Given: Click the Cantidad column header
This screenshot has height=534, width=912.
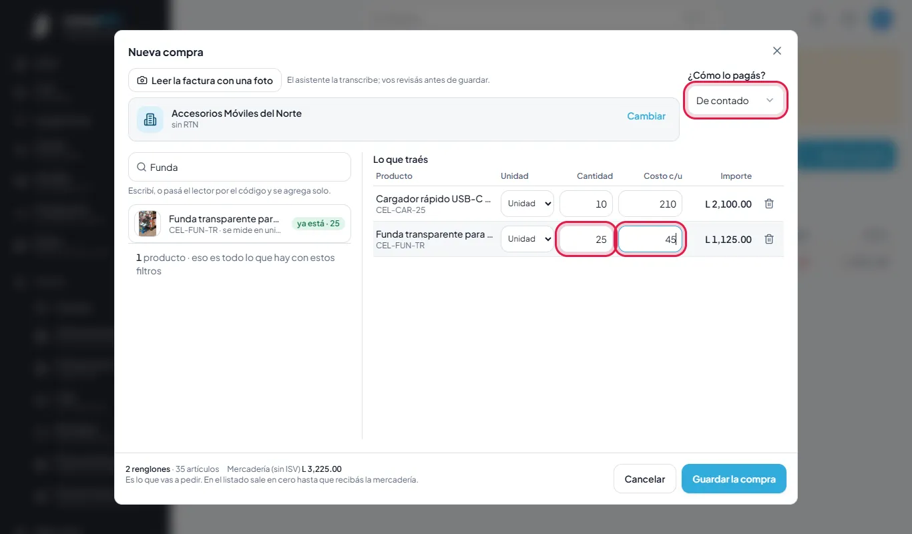Looking at the screenshot, I should tap(595, 176).
